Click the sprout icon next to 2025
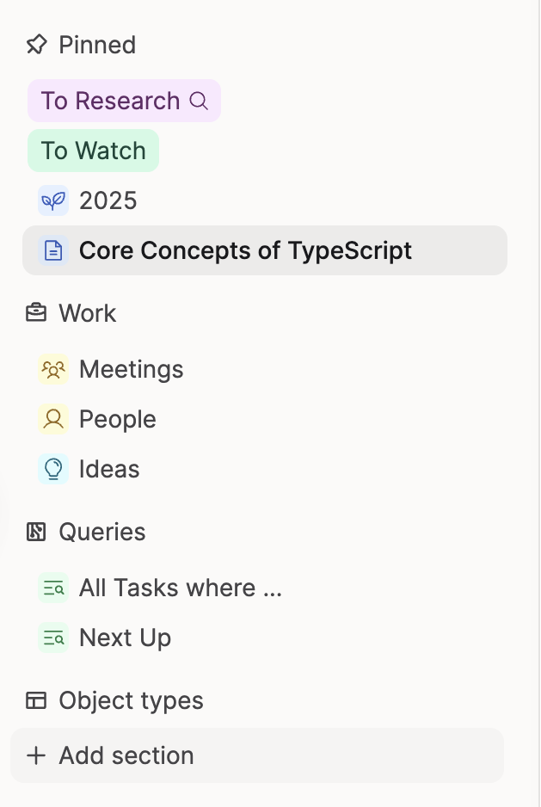This screenshot has height=807, width=541. point(53,200)
